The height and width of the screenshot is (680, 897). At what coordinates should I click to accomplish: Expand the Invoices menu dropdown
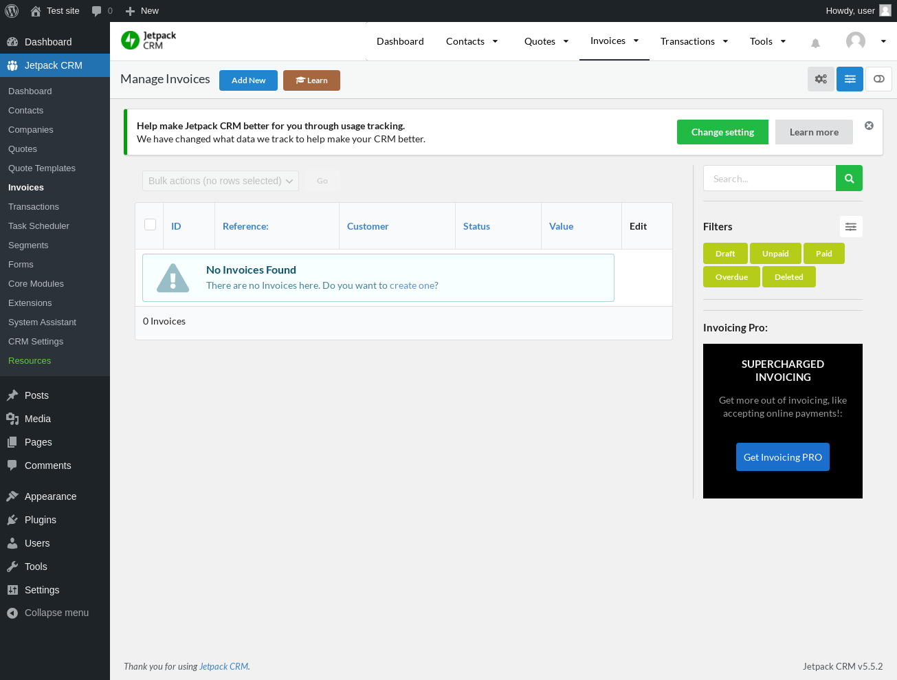(x=636, y=41)
